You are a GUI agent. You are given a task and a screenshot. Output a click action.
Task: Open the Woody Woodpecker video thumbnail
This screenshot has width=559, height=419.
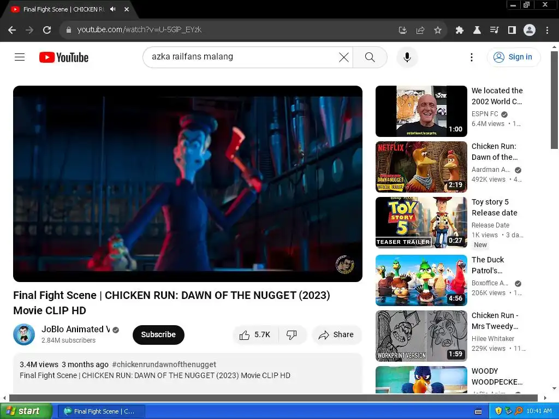point(421,380)
